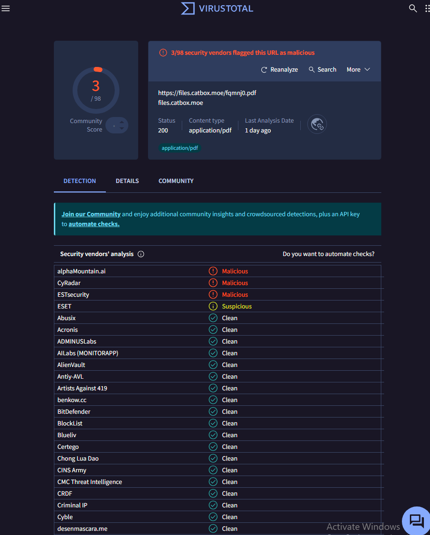Click ESET's Suspicious verdict text

point(237,307)
